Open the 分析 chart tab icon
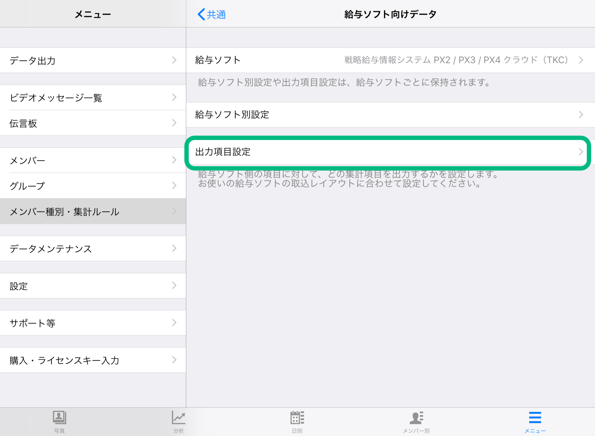 178,418
